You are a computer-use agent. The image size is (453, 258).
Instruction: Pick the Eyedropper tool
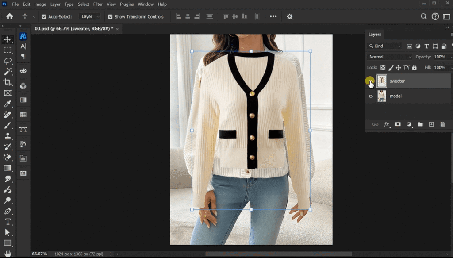[x=8, y=104]
